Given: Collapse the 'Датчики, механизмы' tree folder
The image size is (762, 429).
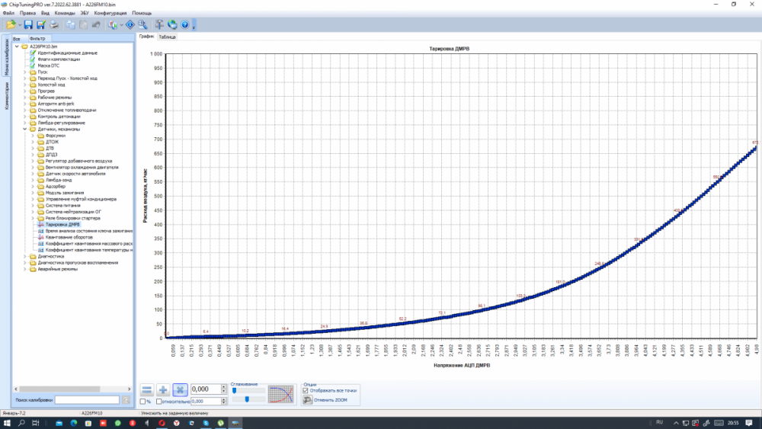Looking at the screenshot, I should tap(24, 129).
